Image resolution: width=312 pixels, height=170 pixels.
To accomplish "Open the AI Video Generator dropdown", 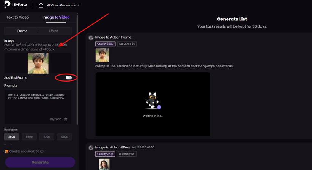I will click(x=63, y=5).
